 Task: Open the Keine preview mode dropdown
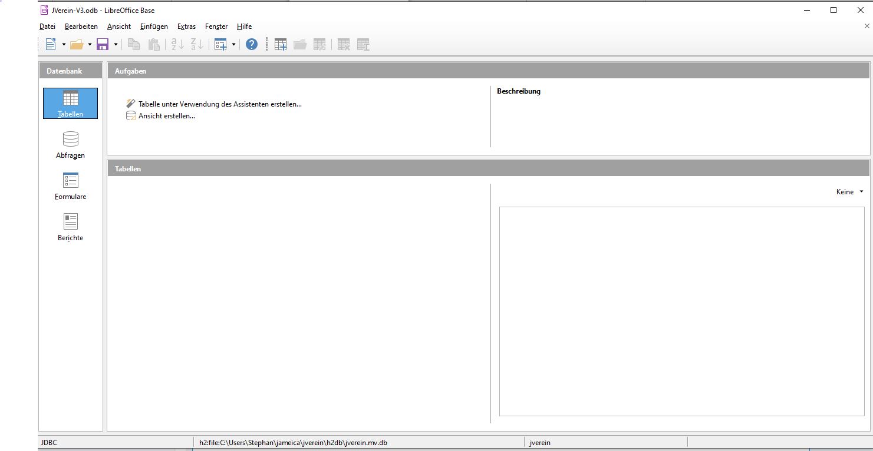click(849, 192)
